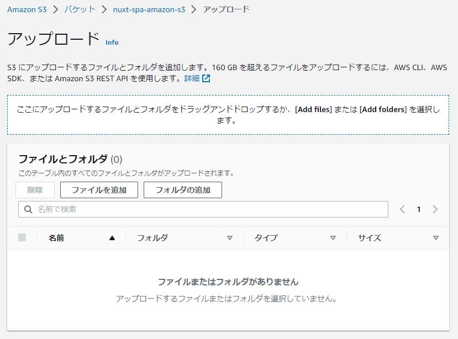Click the 削除 button

click(35, 189)
